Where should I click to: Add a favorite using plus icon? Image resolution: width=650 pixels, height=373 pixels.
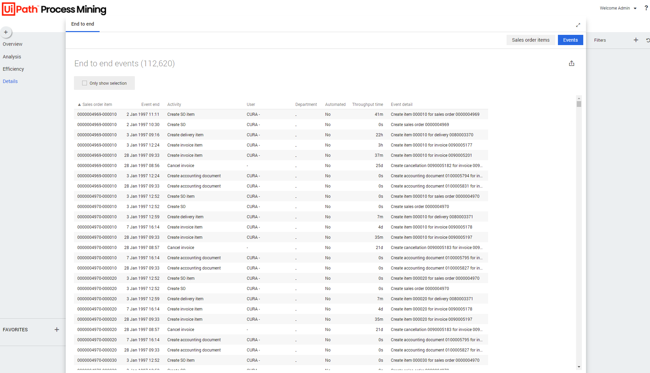pyautogui.click(x=57, y=330)
